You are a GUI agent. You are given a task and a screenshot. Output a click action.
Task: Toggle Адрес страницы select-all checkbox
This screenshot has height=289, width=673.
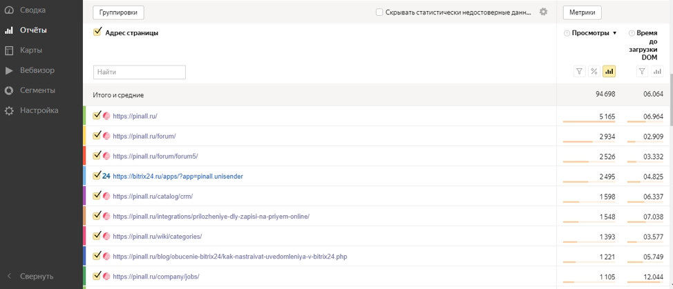97,32
